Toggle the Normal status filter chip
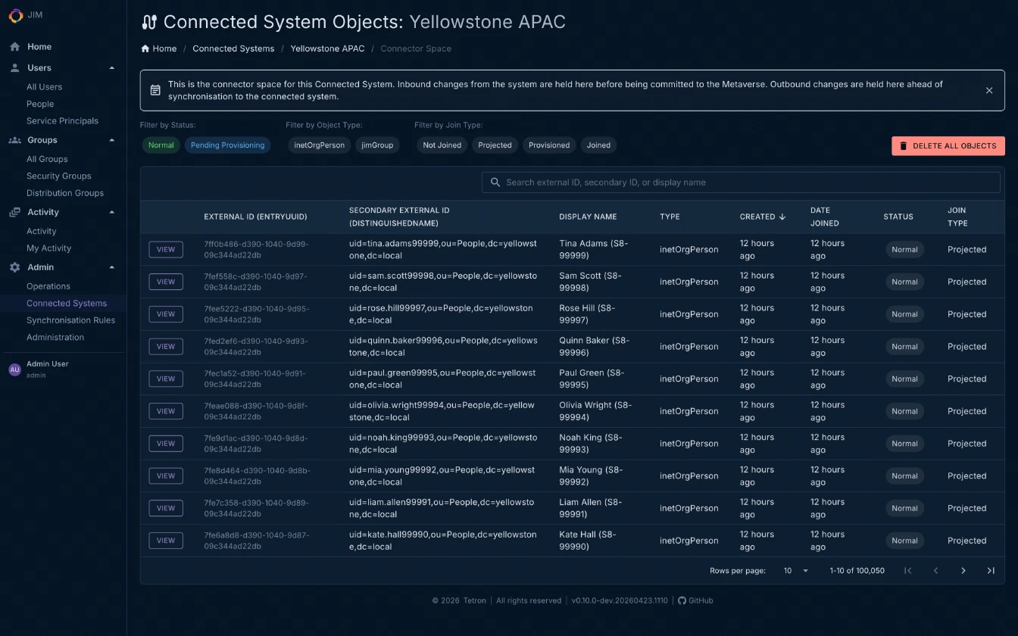Image resolution: width=1018 pixels, height=636 pixels. click(x=161, y=145)
